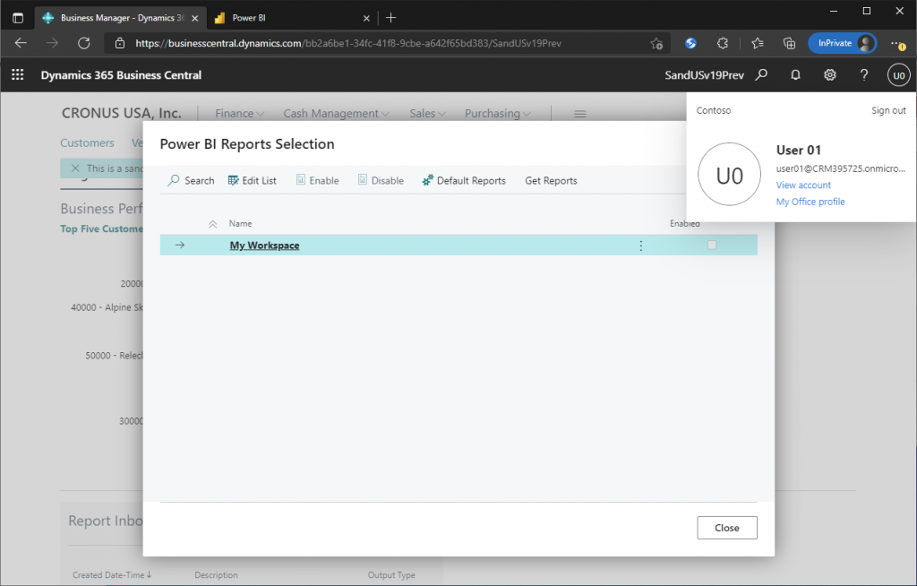917x586 pixels.
Task: Open the browser extensions puzzle icon
Action: (723, 43)
